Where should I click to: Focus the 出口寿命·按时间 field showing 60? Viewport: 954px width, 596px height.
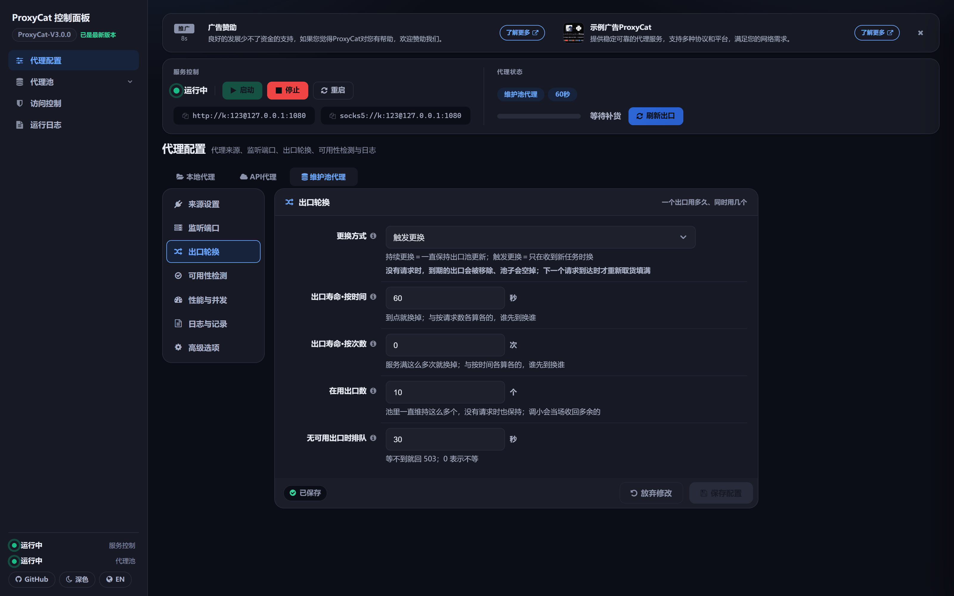coord(445,298)
